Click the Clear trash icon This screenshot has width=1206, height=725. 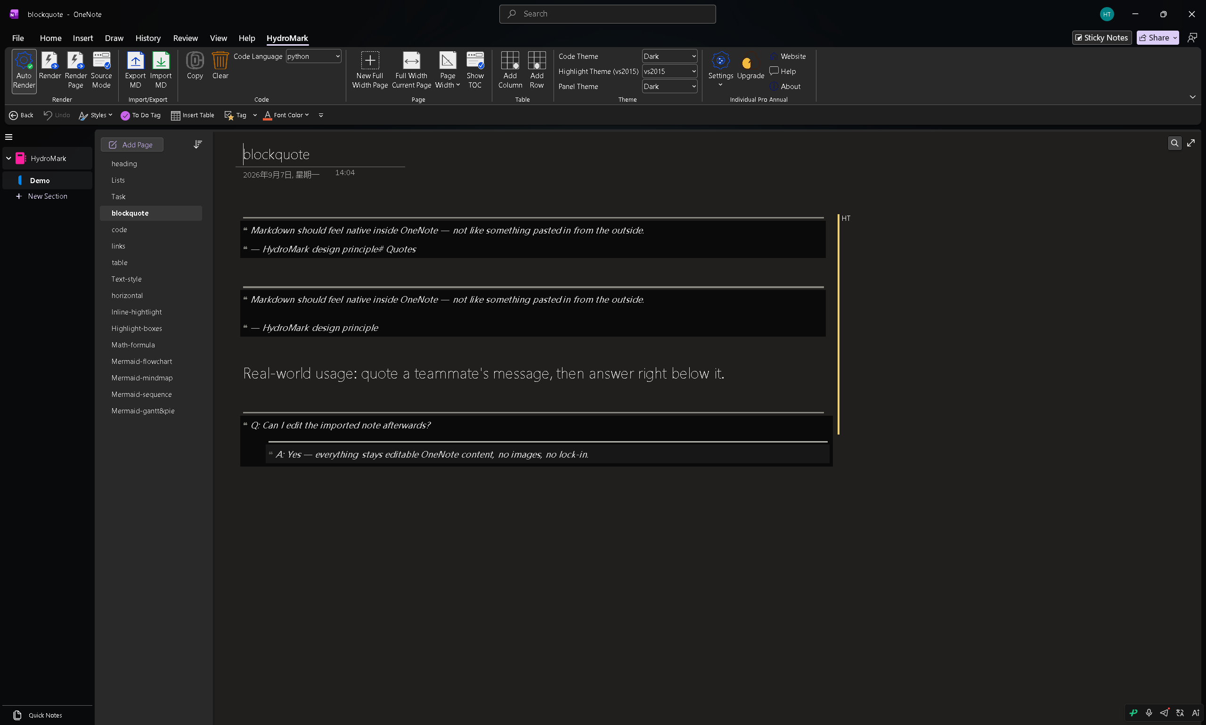220,66
